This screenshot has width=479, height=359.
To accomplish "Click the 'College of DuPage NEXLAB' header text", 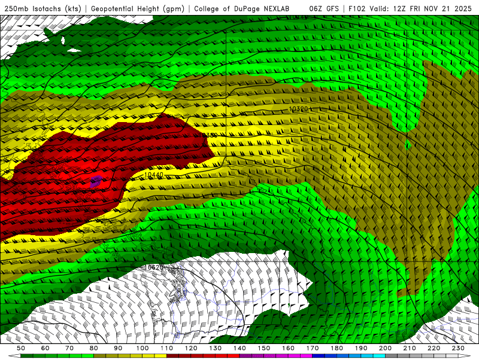I will [x=242, y=9].
